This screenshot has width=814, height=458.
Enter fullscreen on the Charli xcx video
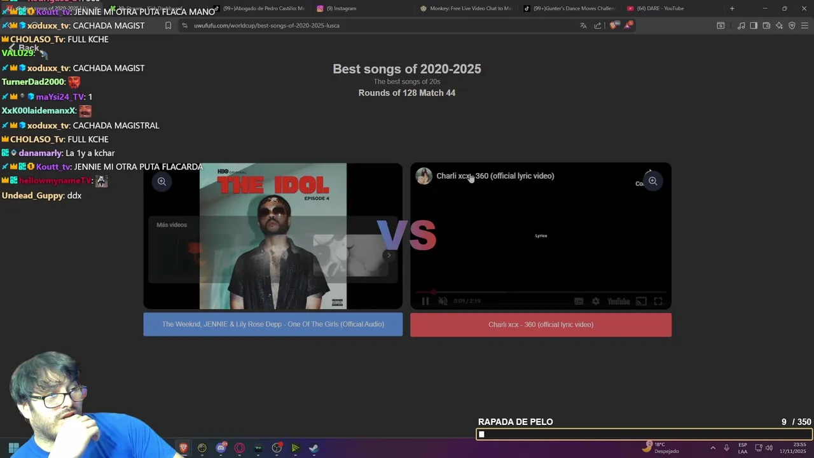pyautogui.click(x=658, y=302)
